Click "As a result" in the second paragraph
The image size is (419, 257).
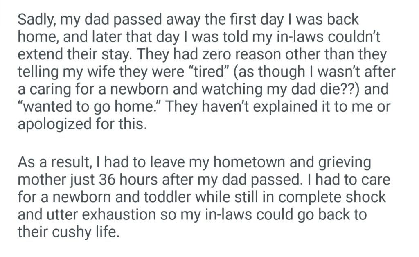tap(53, 163)
